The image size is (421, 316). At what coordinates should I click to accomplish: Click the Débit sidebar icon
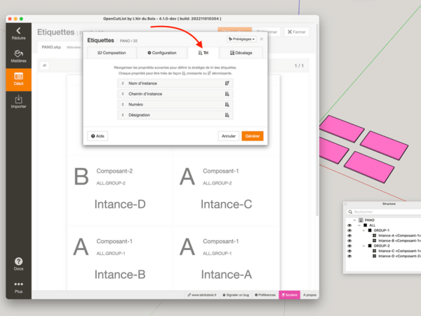click(18, 79)
